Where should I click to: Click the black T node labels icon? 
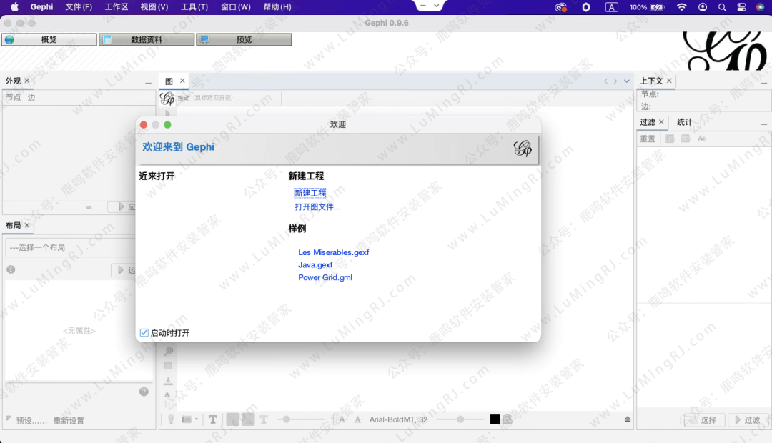point(213,419)
